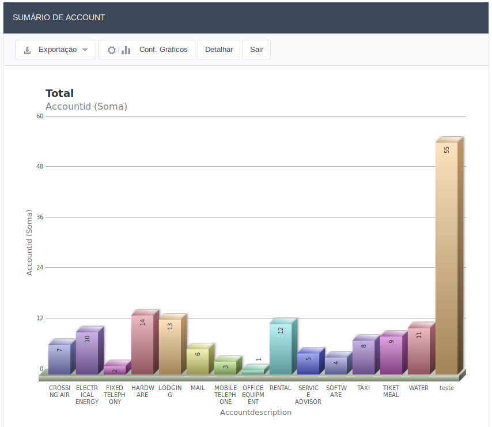Screen dimensions: 492x427
Task: Click the OFFICE EQUIPMENT x-axis label
Action: coord(253,395)
